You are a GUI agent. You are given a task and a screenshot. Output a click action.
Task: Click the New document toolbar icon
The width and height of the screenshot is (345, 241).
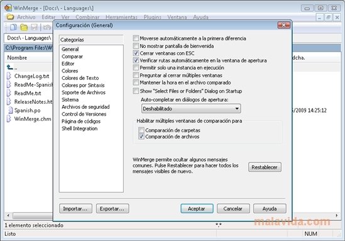pyautogui.click(x=13, y=27)
